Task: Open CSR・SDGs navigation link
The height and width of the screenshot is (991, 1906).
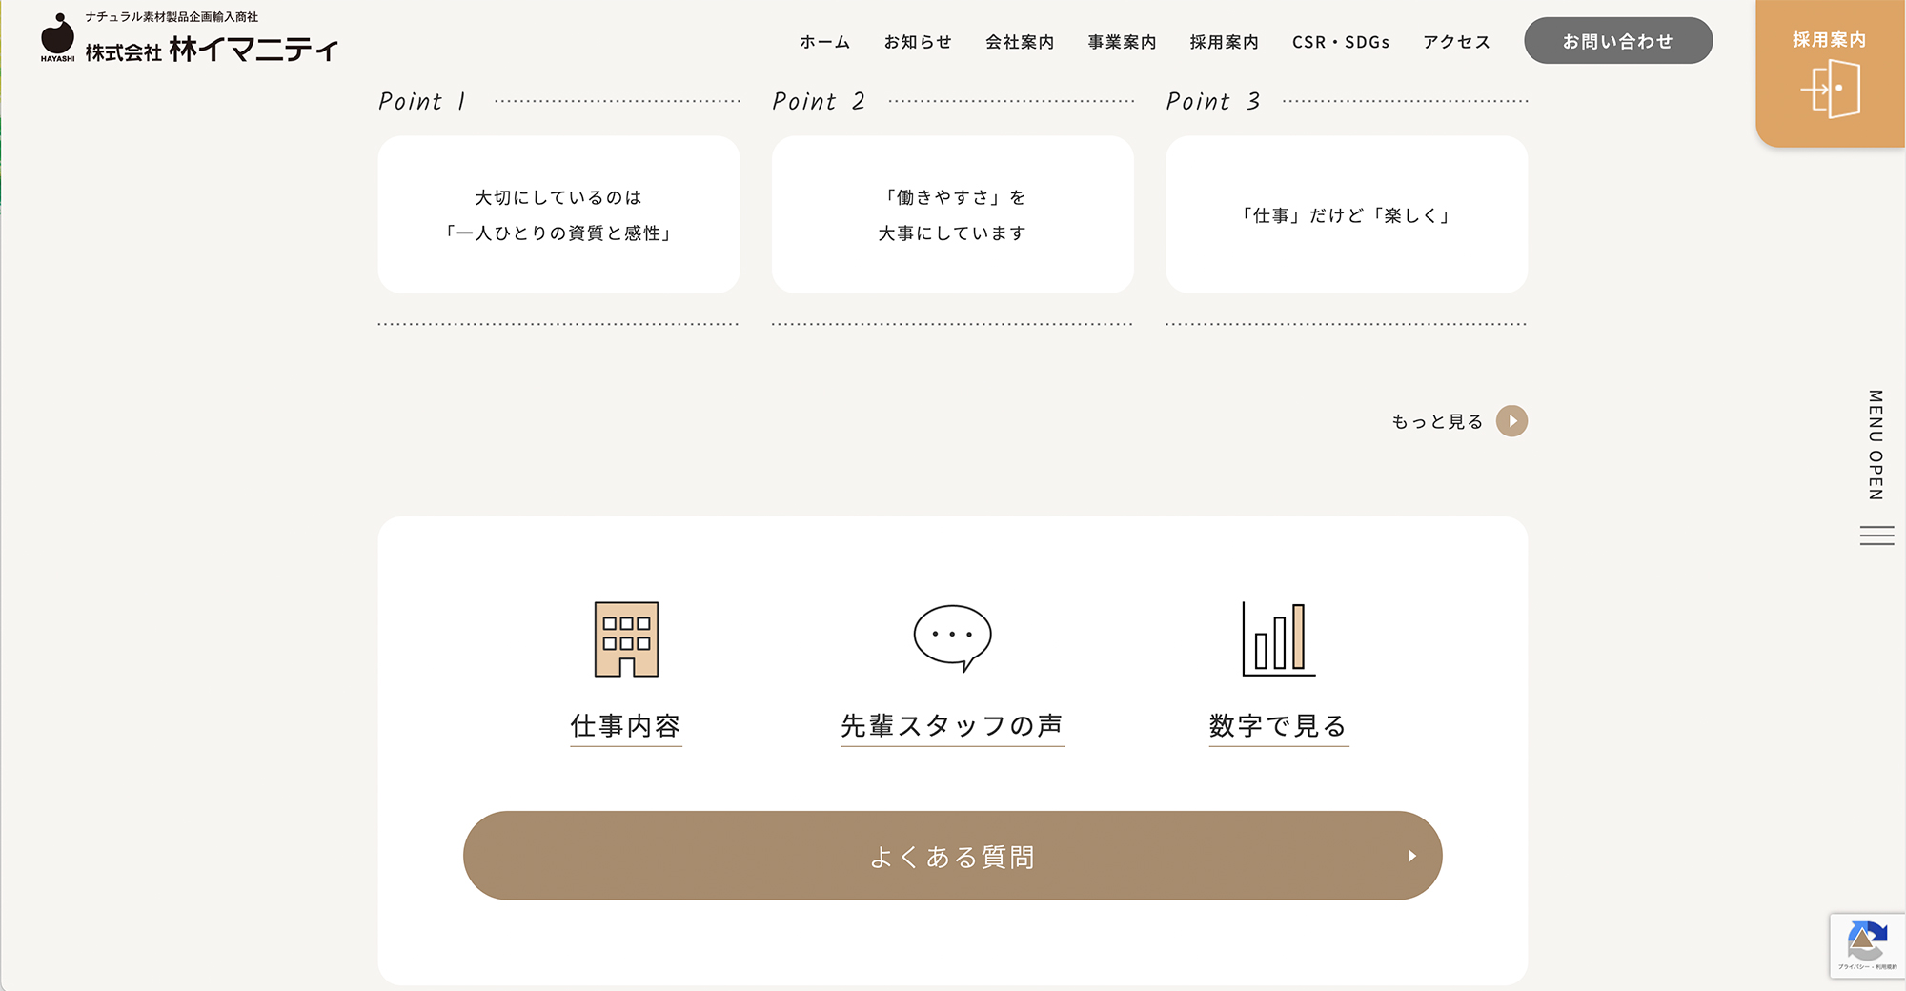Action: 1341,42
